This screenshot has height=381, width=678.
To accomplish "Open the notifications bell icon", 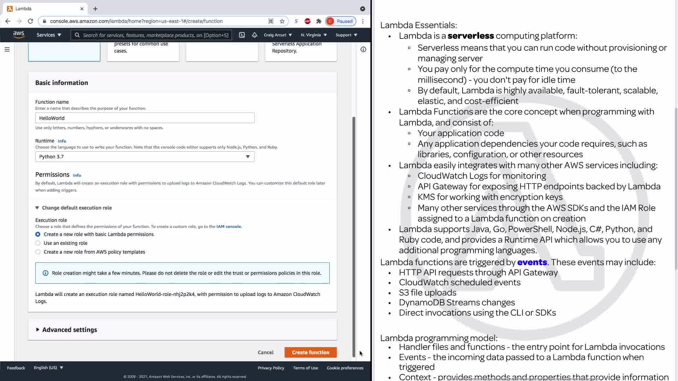I will (254, 35).
